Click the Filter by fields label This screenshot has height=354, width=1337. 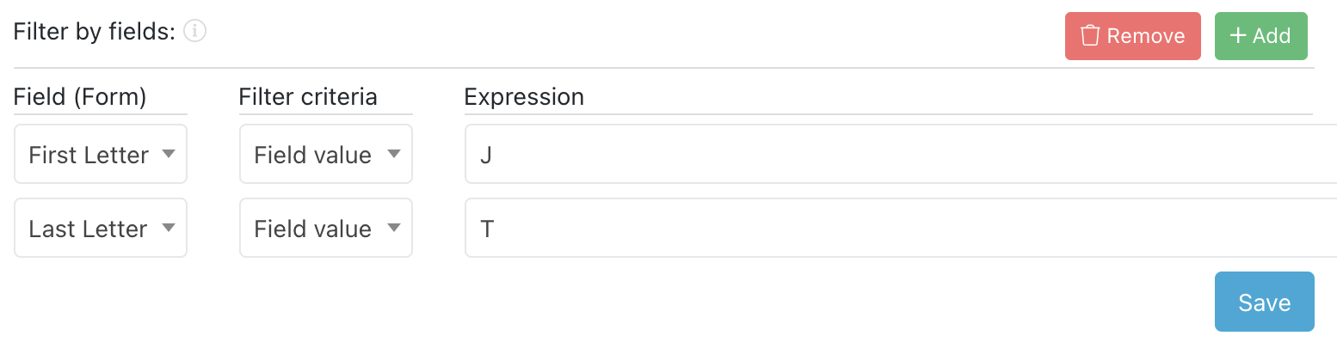click(x=95, y=32)
